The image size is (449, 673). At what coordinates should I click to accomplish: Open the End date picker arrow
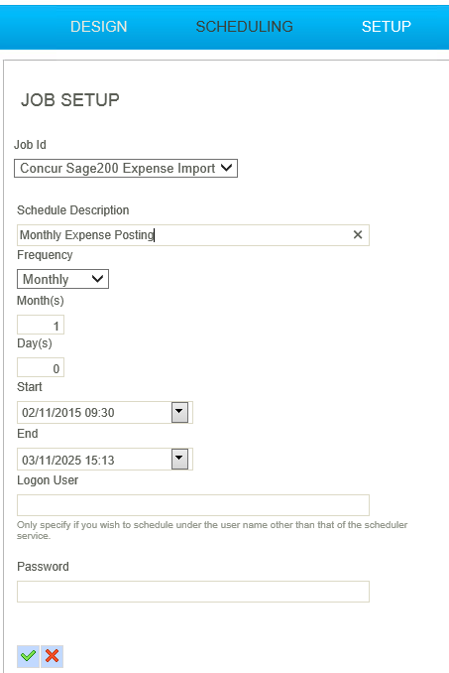click(x=180, y=460)
